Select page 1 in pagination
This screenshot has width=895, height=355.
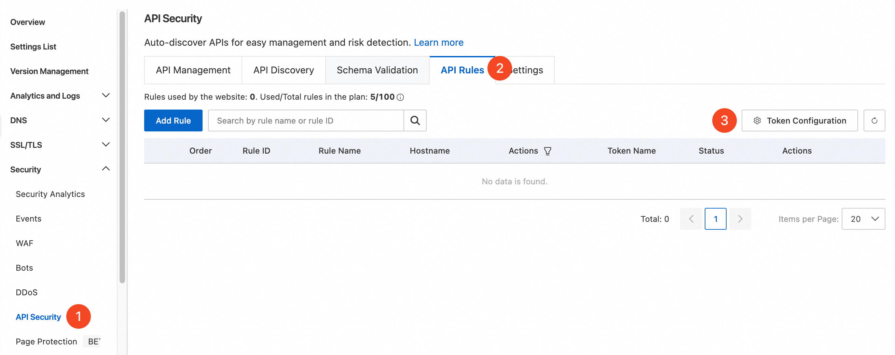click(715, 218)
